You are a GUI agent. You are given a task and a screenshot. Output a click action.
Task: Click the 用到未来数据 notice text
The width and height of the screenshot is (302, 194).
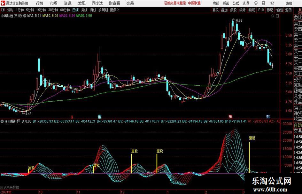pos(10,187)
